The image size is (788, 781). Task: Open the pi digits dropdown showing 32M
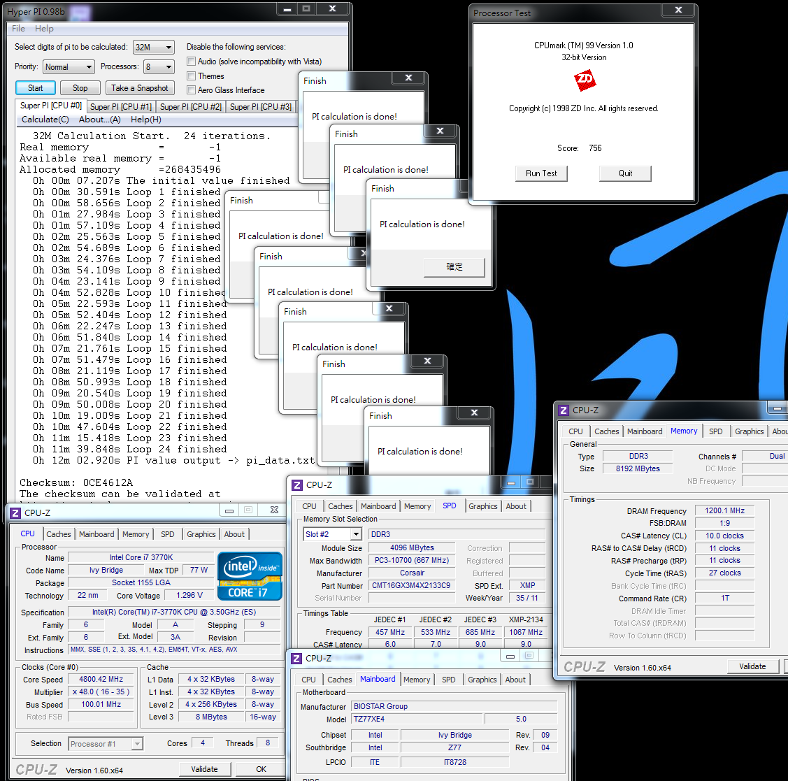point(154,48)
